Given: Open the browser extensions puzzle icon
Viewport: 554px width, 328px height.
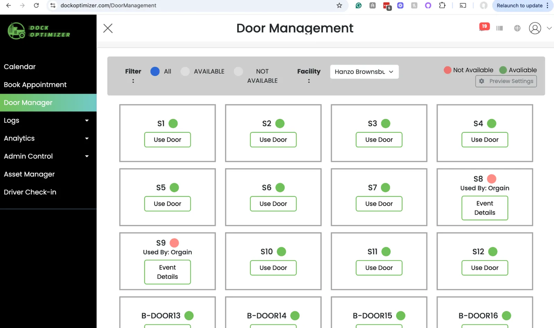Looking at the screenshot, I should tap(442, 6).
